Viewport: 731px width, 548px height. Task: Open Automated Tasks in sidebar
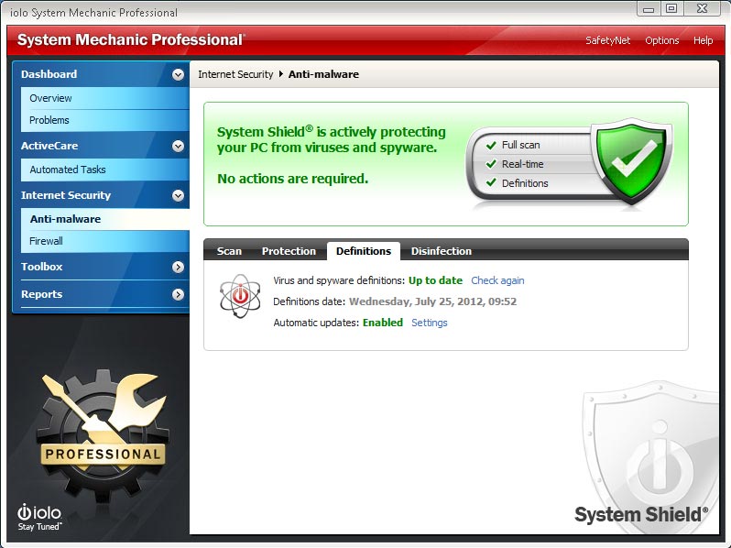(105, 170)
